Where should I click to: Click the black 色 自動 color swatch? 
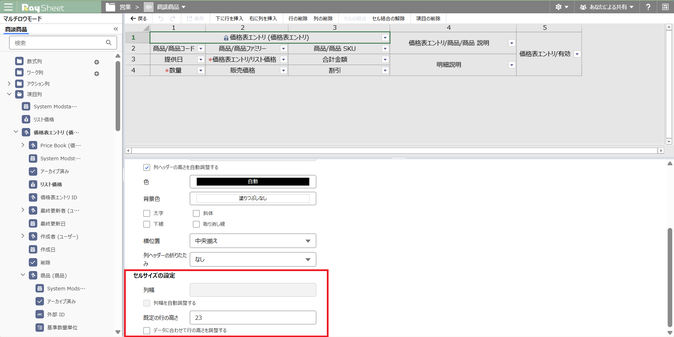tap(253, 181)
